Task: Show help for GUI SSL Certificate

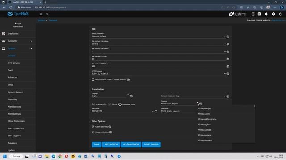Action: (227, 36)
